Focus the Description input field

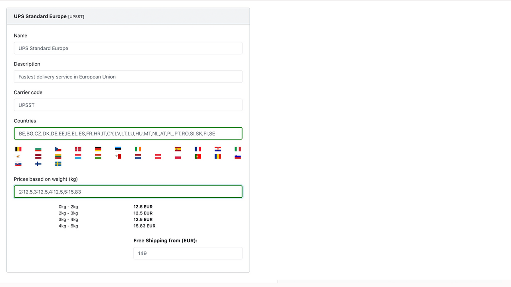pos(128,77)
